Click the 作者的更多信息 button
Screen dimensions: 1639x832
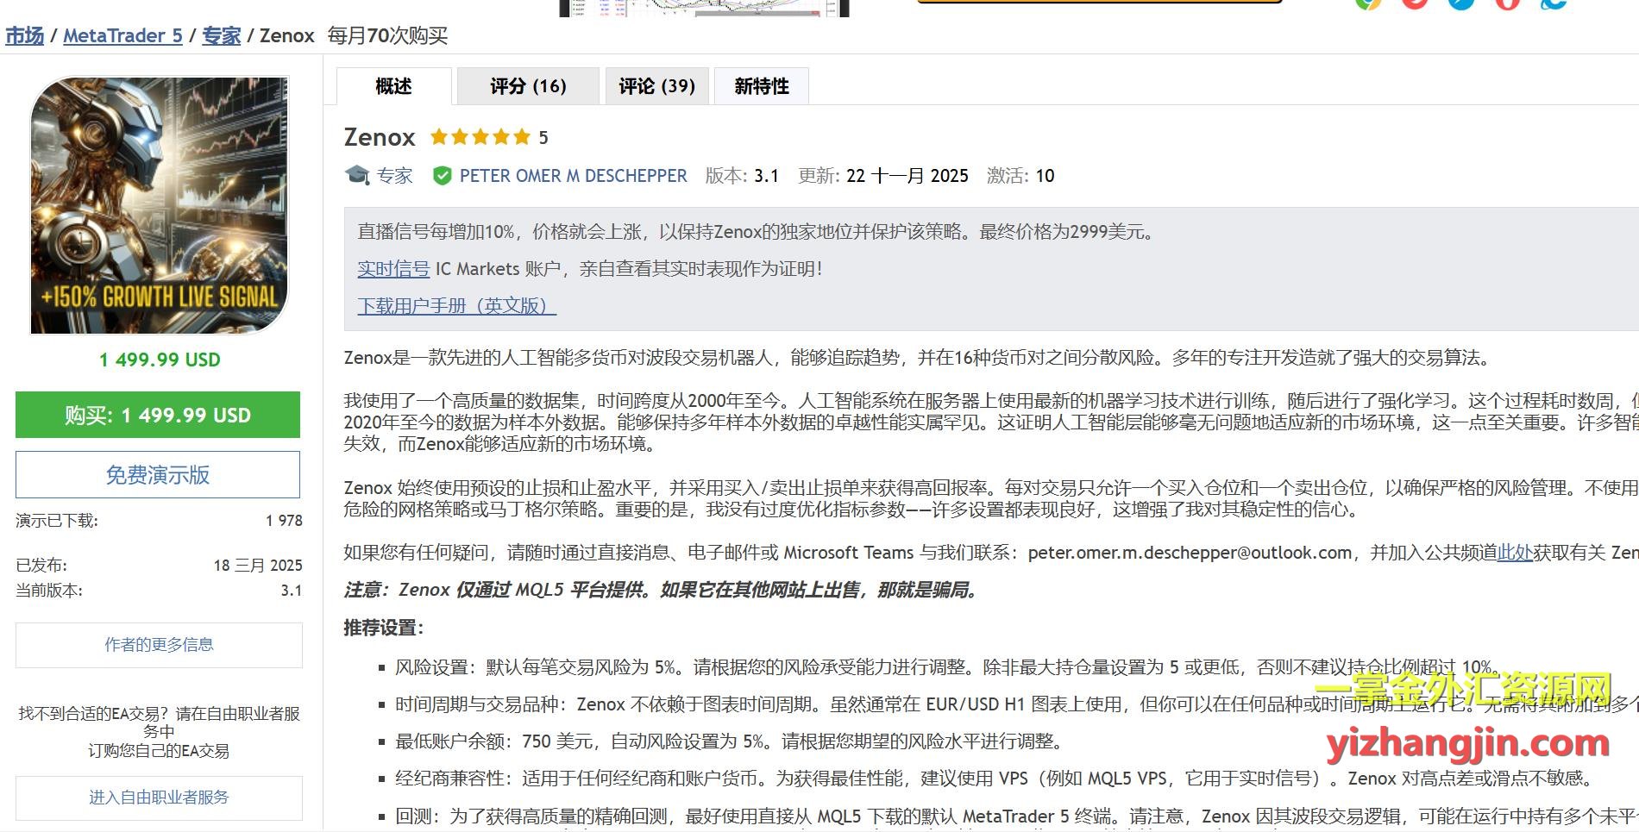click(159, 645)
